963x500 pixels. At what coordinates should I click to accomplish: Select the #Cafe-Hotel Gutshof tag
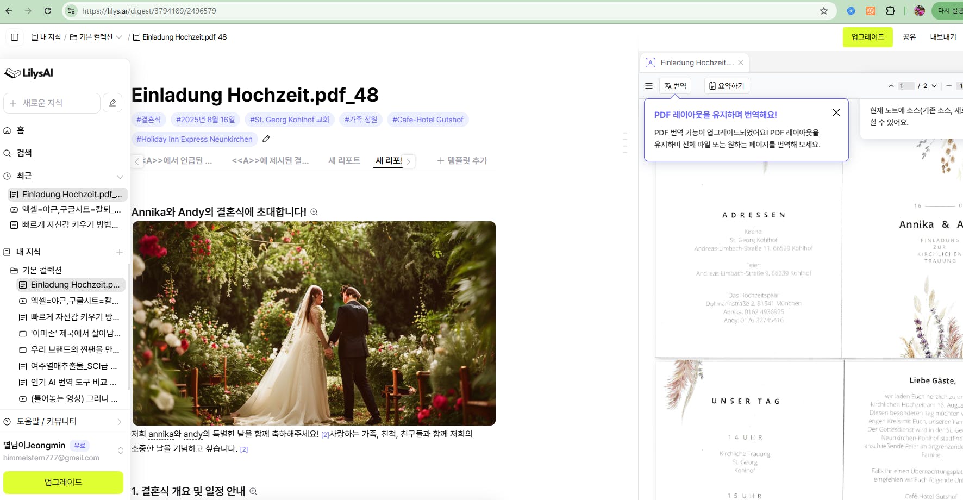pyautogui.click(x=428, y=120)
